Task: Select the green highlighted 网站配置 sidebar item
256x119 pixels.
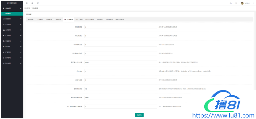Action: (12, 14)
